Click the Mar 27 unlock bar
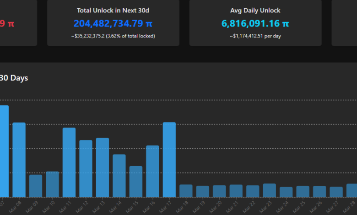This screenshot has width=357, height=215. click(x=336, y=192)
